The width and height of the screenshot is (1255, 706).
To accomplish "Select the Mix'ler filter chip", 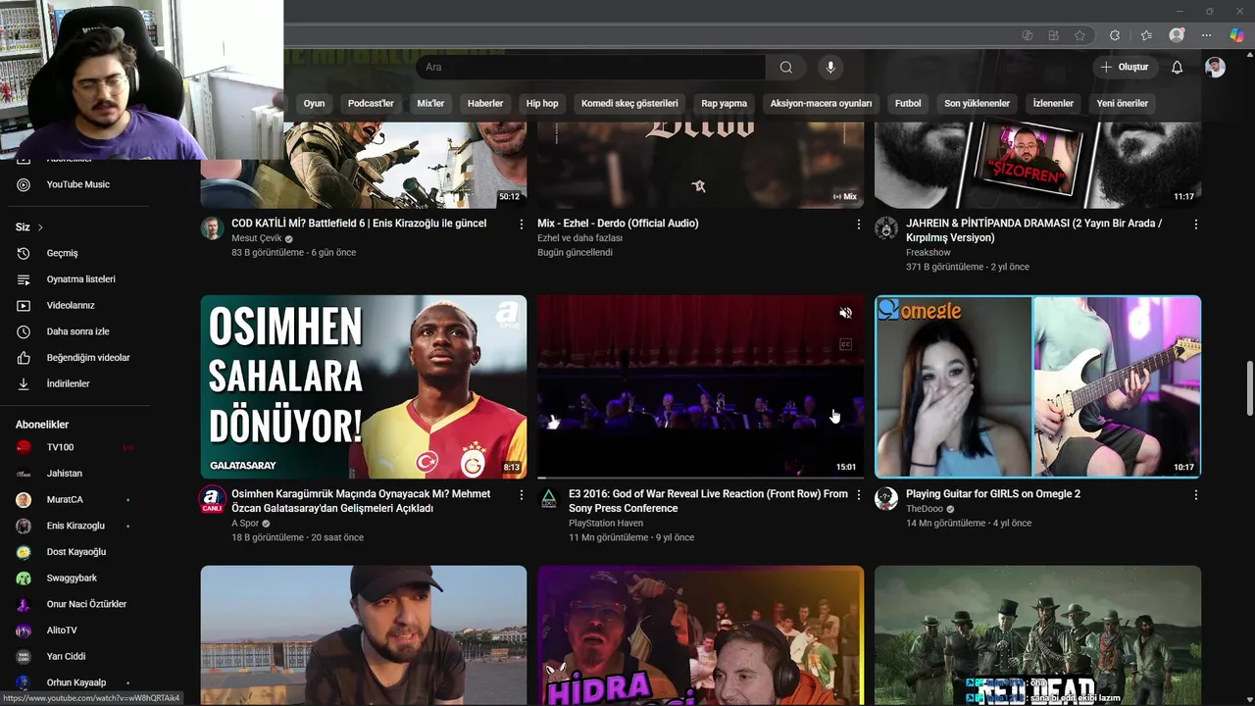I will pyautogui.click(x=430, y=103).
